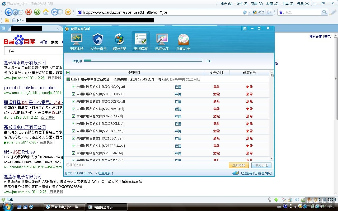Uncheck the $I0OOZBC.xsl file checkbox
338x211 pixels.
pyautogui.click(x=73, y=101)
